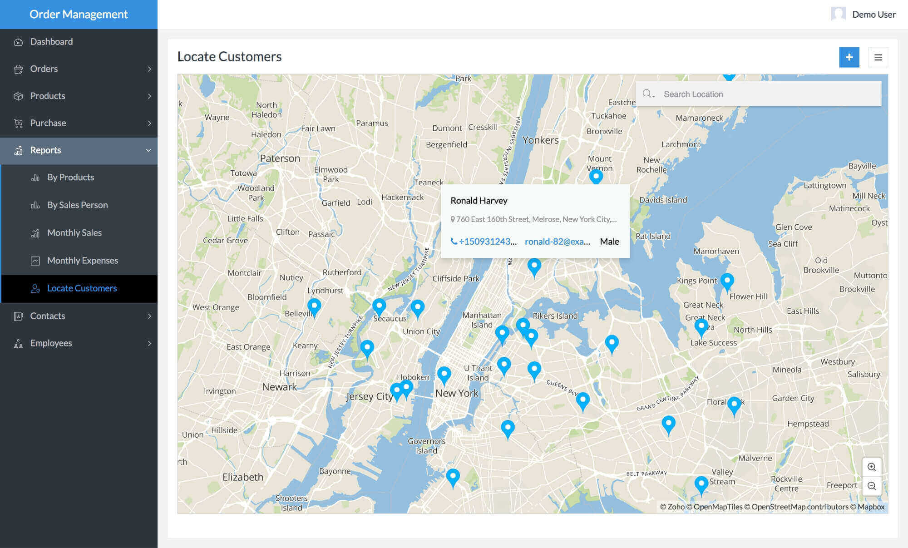Viewport: 908px width, 548px height.
Task: Click the map pin near Belleville
Action: tap(314, 306)
